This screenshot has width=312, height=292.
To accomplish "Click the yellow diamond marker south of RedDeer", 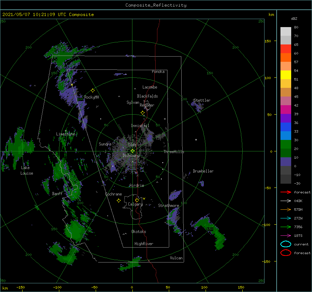I will click(143, 113).
